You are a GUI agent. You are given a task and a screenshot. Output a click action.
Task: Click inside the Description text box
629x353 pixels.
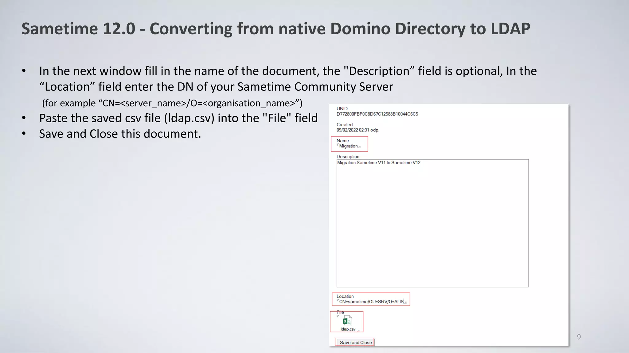click(432, 223)
